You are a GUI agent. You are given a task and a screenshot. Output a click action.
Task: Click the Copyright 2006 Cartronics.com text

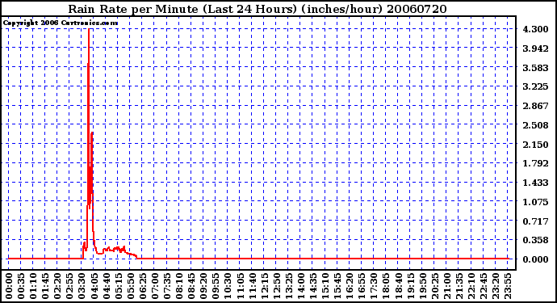[61, 23]
